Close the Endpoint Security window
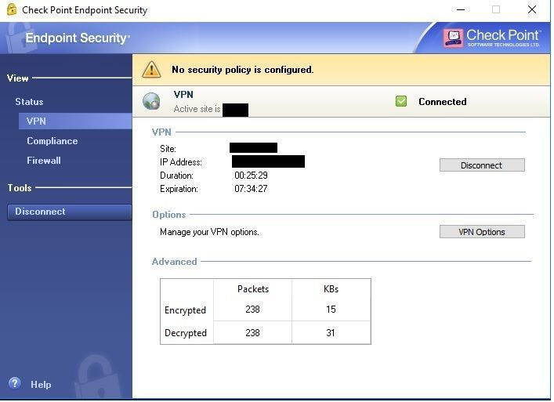Viewport: 554px width, 402px height. (x=532, y=10)
